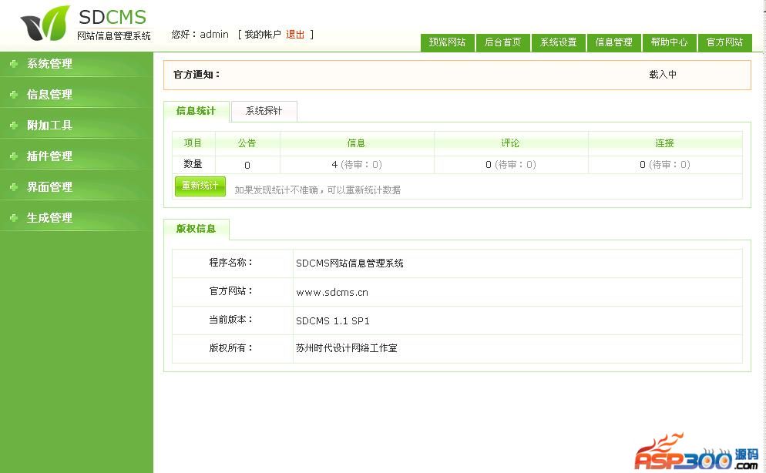Click the 版权信息 tab header
Screen dimensions: 766x473
tap(196, 229)
